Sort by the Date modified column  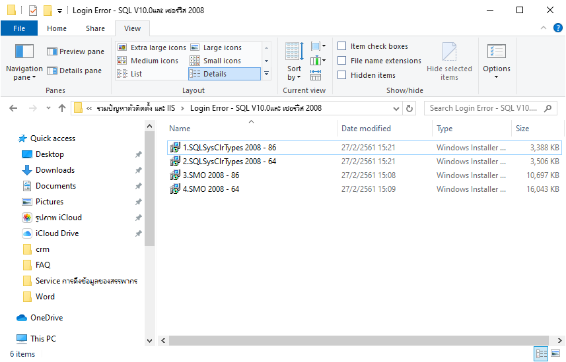click(x=384, y=129)
